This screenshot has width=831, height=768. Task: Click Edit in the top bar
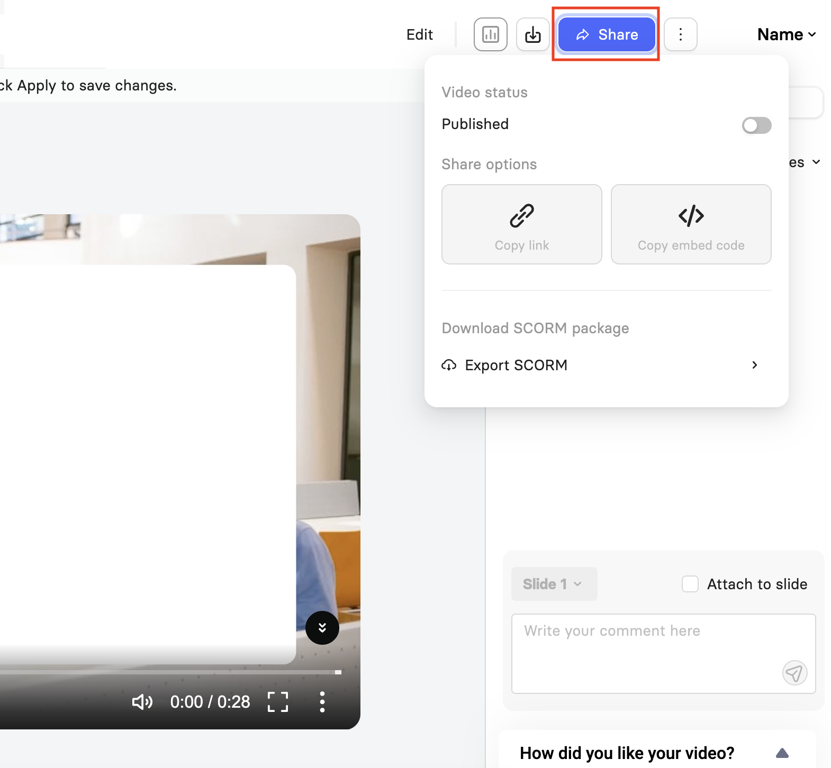(419, 34)
